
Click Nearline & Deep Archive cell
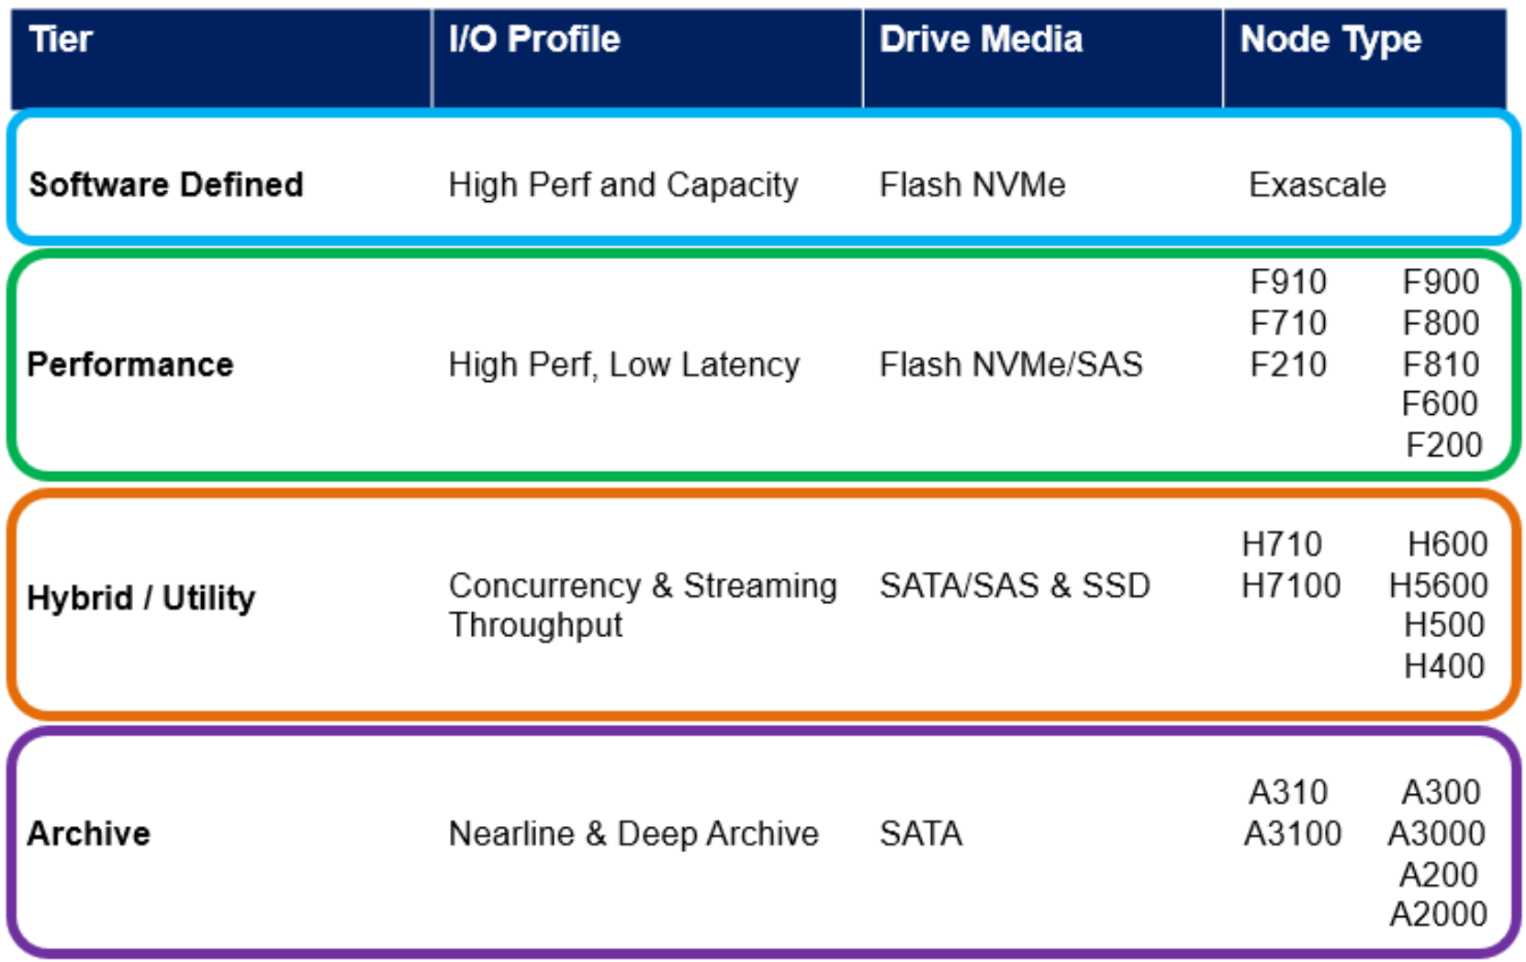tap(634, 834)
